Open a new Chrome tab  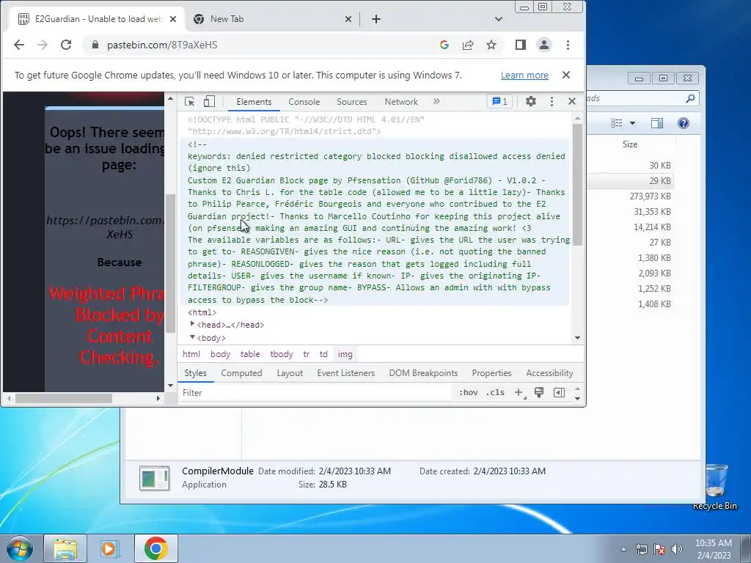click(376, 19)
